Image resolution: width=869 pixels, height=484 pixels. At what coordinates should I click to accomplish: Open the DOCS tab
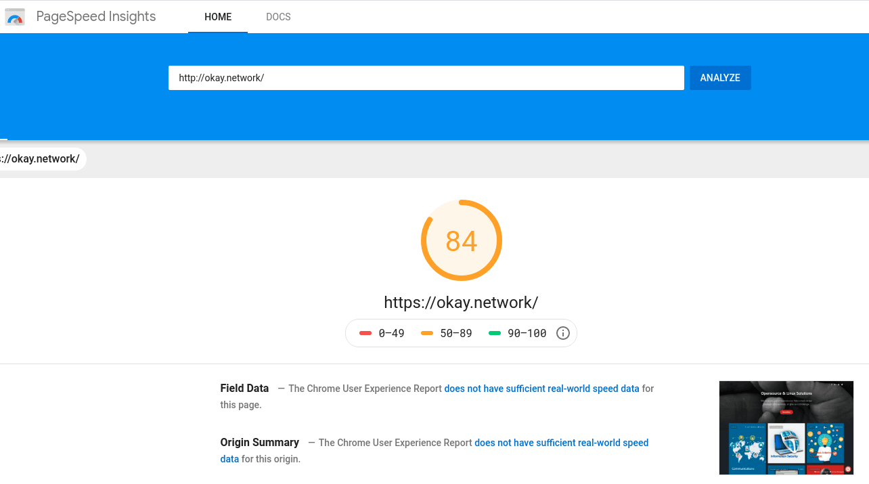[x=278, y=17]
